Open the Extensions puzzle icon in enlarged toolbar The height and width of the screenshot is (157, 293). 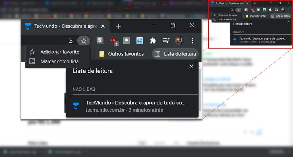[x=153, y=41]
